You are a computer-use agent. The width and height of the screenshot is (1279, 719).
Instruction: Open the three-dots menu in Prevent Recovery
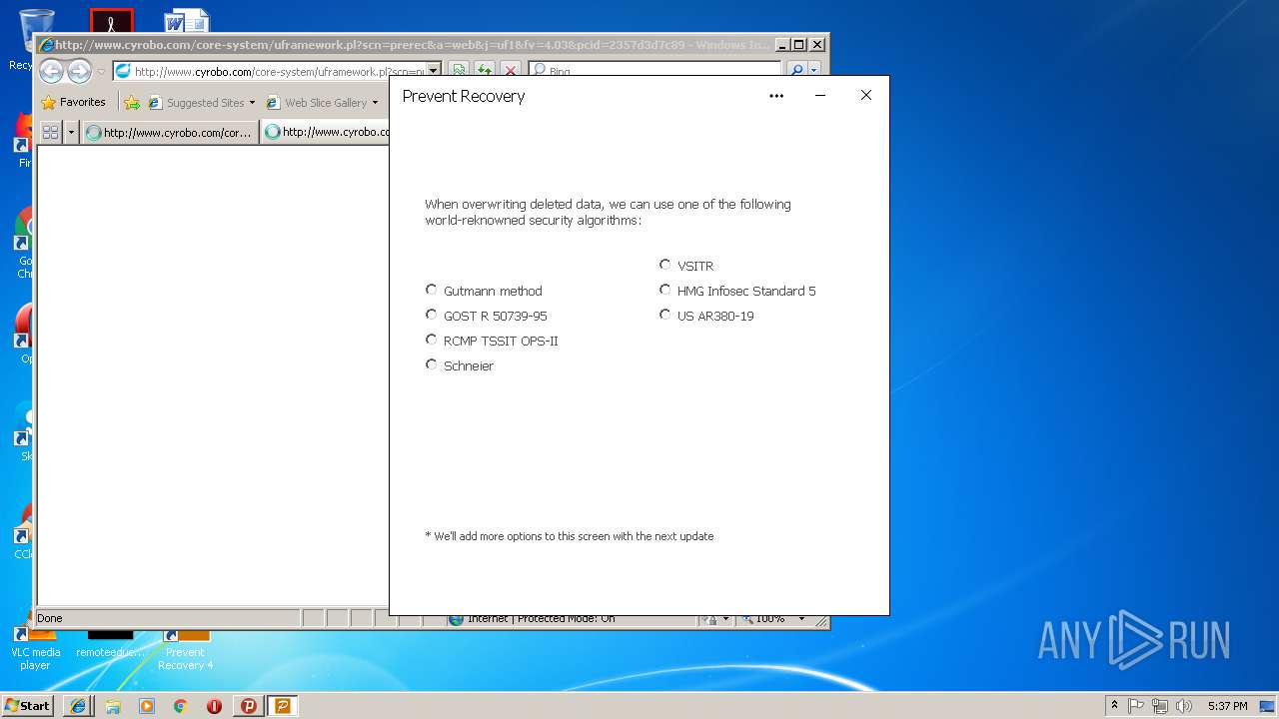pyautogui.click(x=776, y=96)
